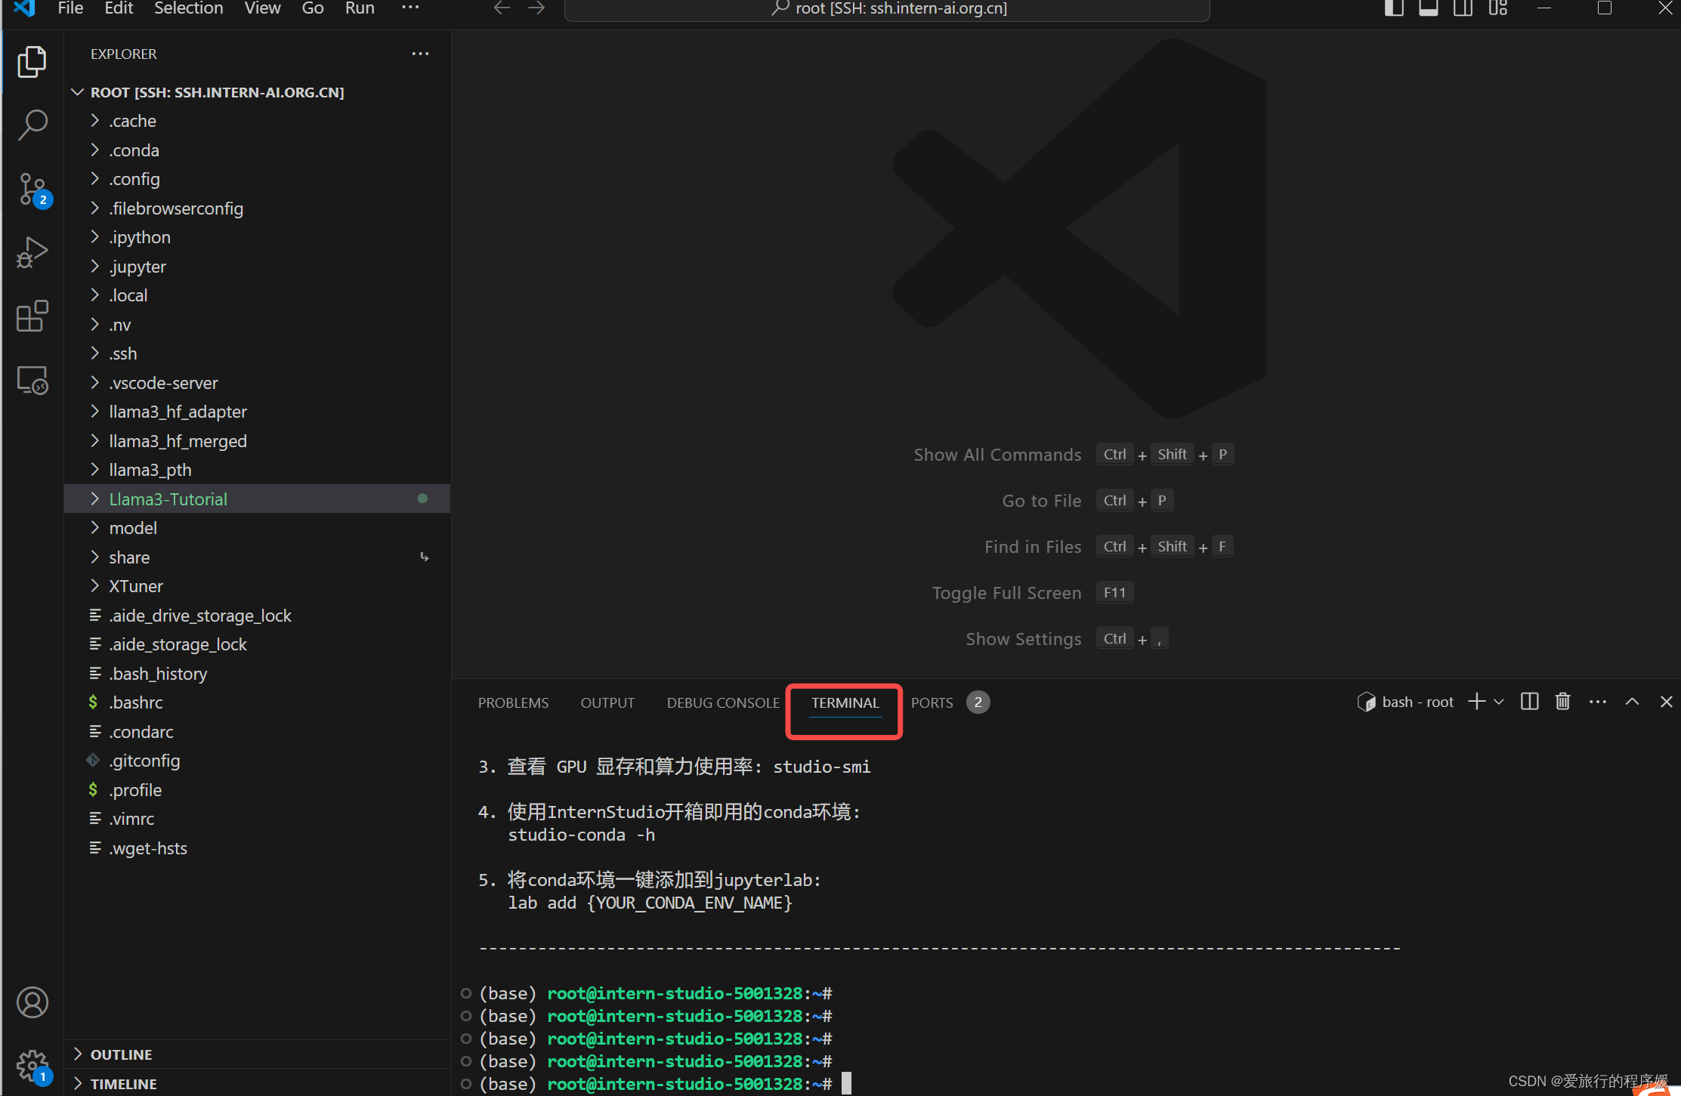
Task: Split the terminal
Action: [1529, 702]
